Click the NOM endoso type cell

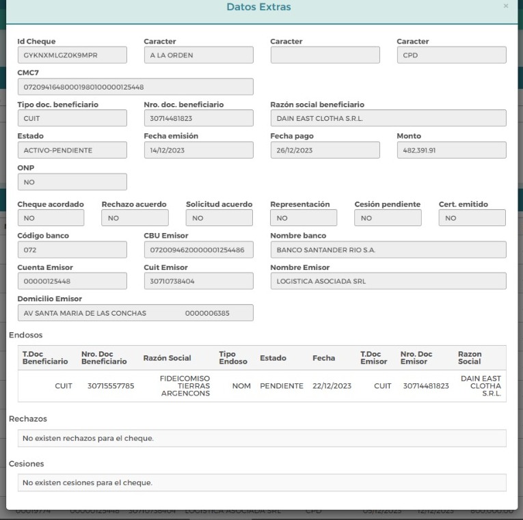point(241,385)
